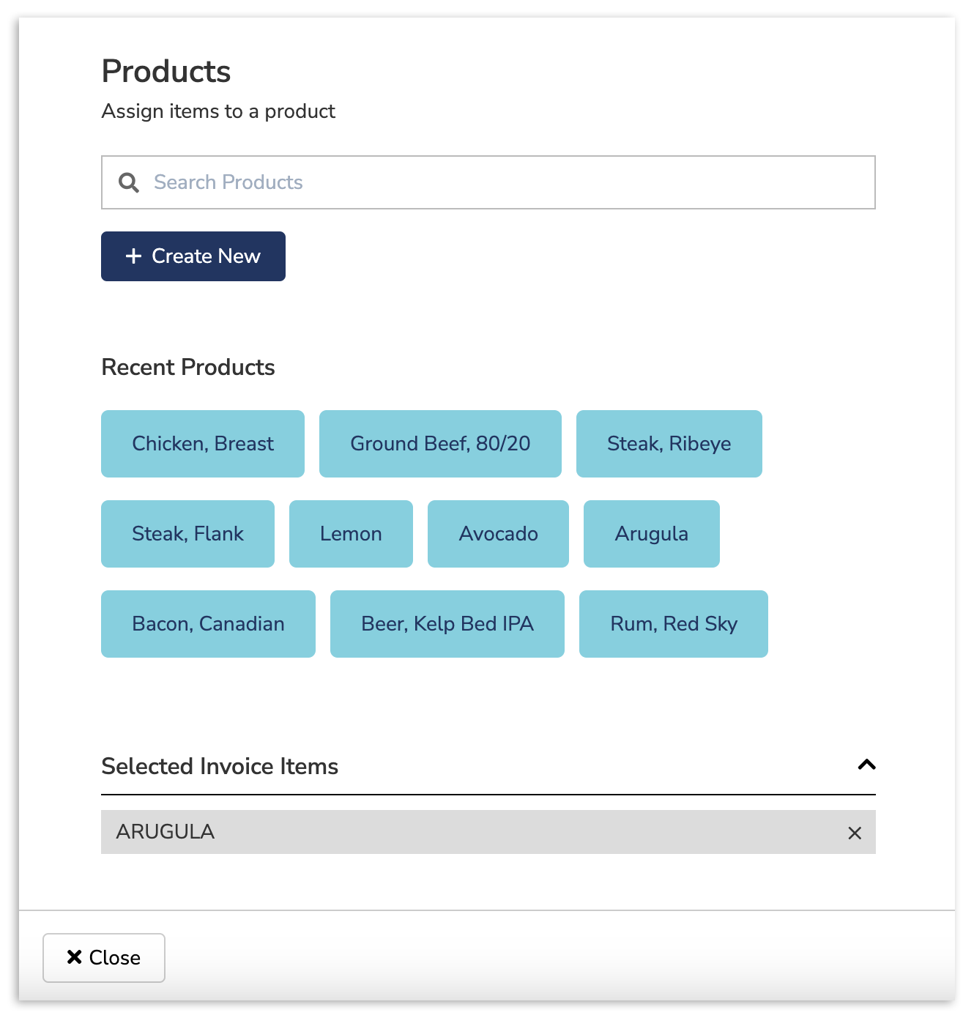The width and height of the screenshot is (974, 1018).
Task: Click the X icon inside Close button
Action: coord(74,957)
